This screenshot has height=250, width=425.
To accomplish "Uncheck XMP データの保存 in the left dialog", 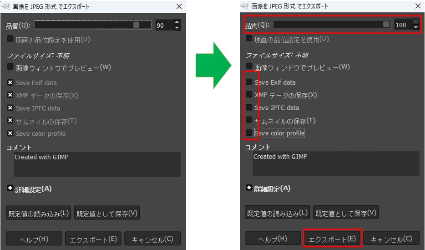I will (10, 95).
